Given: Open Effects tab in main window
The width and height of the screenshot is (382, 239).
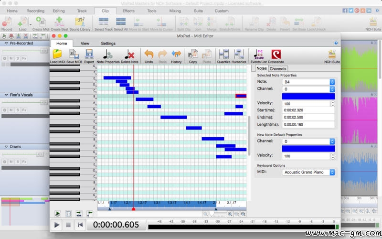Looking at the screenshot, I should pyautogui.click(x=128, y=11).
